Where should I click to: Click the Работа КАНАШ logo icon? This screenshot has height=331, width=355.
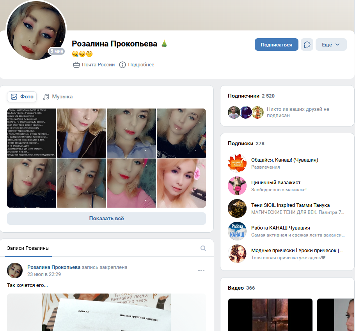pyautogui.click(x=237, y=231)
